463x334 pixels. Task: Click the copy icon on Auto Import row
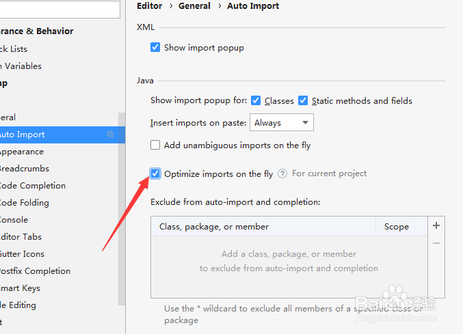point(111,135)
